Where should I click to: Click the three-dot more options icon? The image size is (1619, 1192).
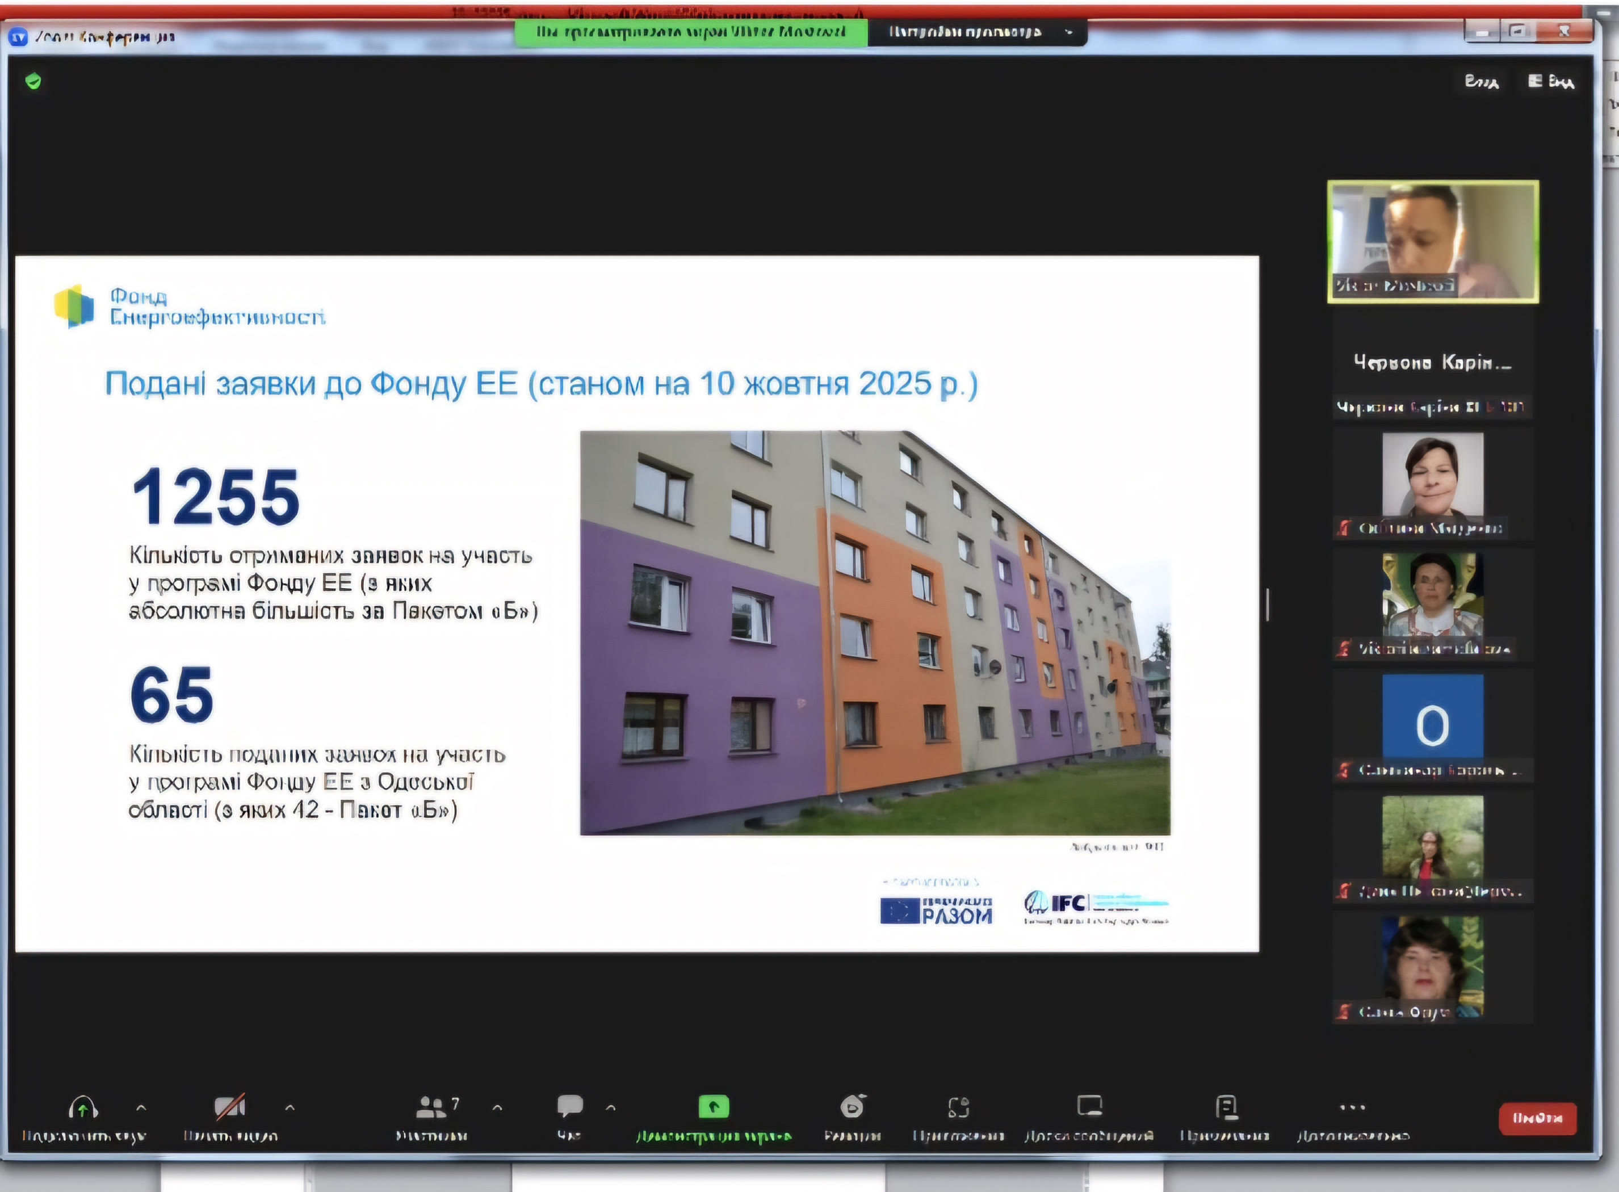tap(1352, 1107)
